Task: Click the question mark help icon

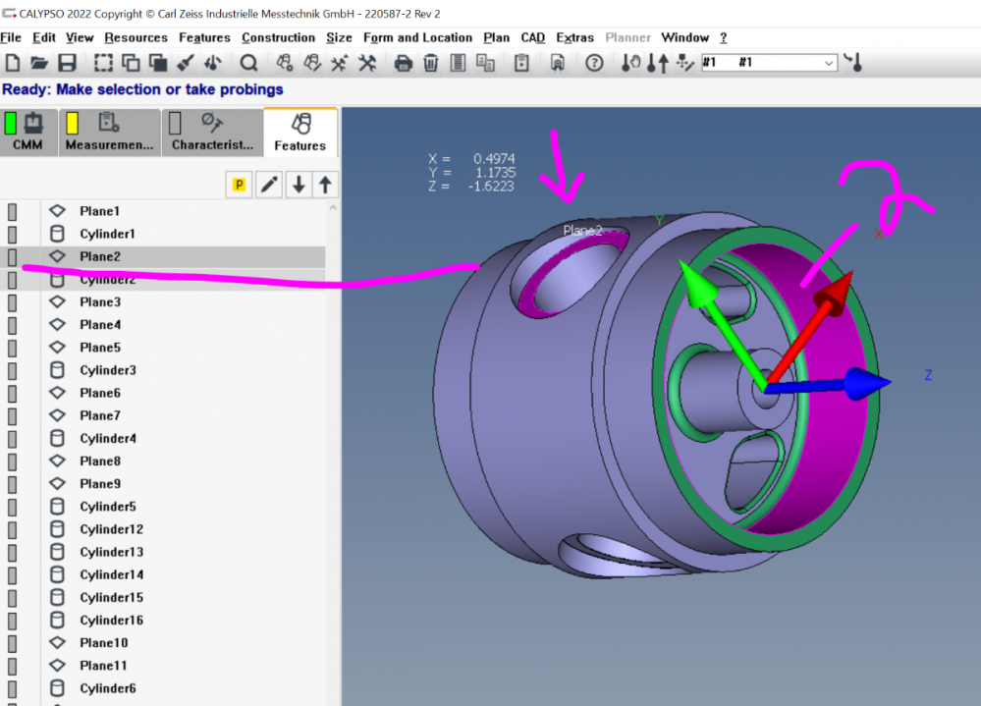Action: pyautogui.click(x=594, y=63)
